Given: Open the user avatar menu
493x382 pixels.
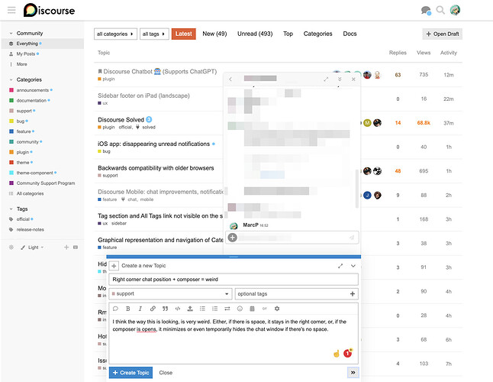Looking at the screenshot, I should point(455,10).
